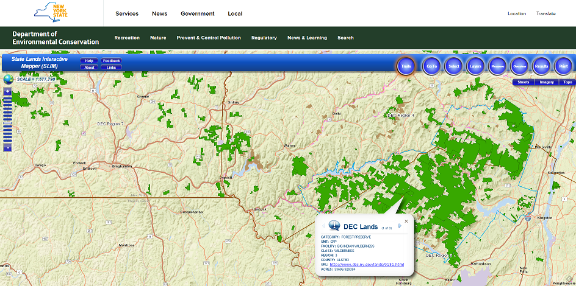
Task: Open the dec.ny.gov lands URL link
Action: tap(367, 264)
